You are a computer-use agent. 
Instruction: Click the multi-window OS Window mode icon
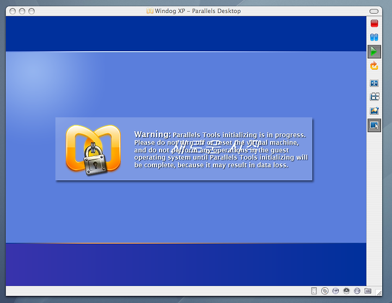[375, 96]
